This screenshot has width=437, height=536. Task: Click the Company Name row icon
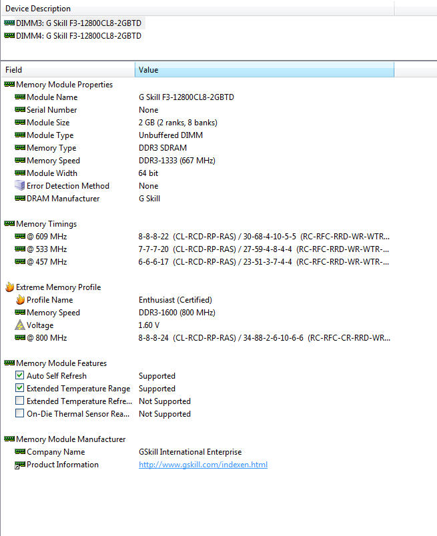[x=20, y=451]
